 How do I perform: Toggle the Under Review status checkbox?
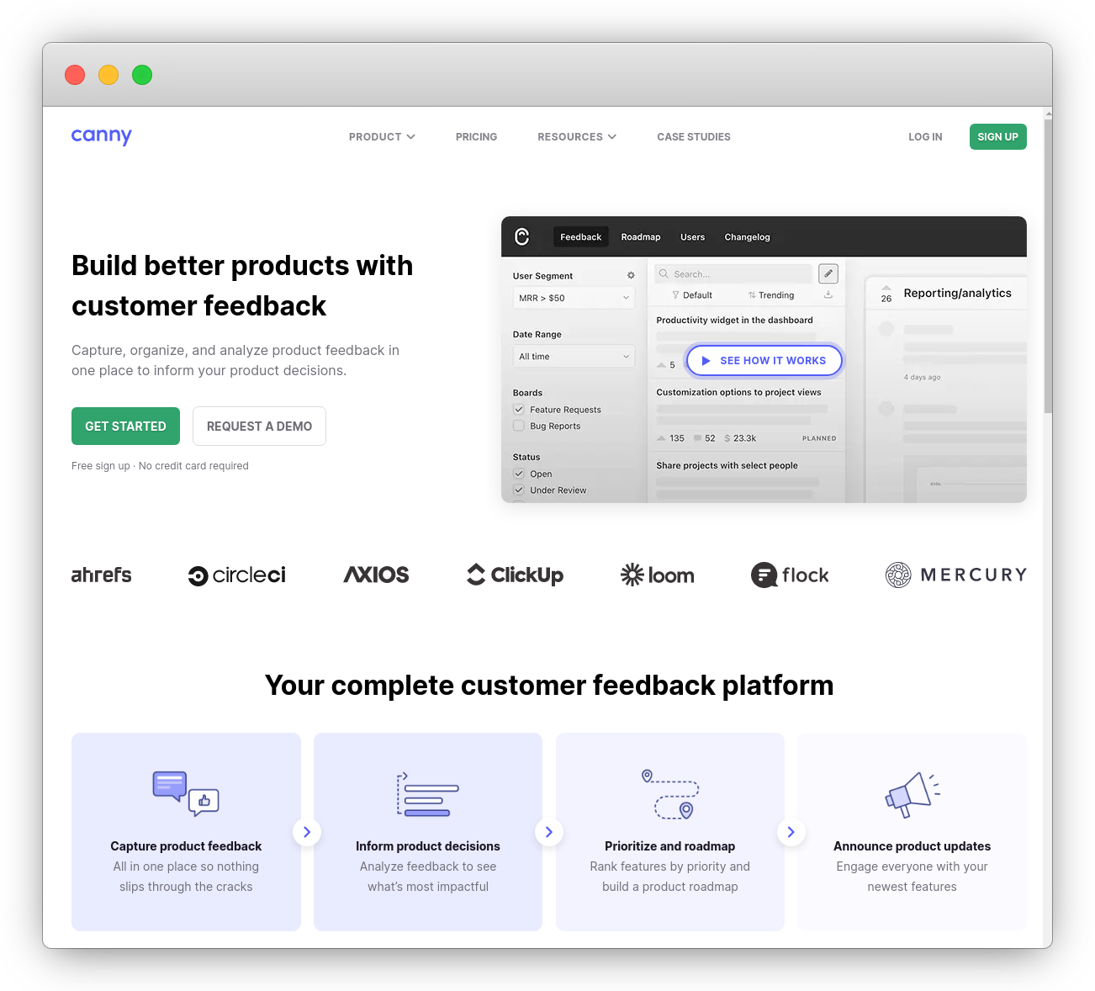pos(519,490)
